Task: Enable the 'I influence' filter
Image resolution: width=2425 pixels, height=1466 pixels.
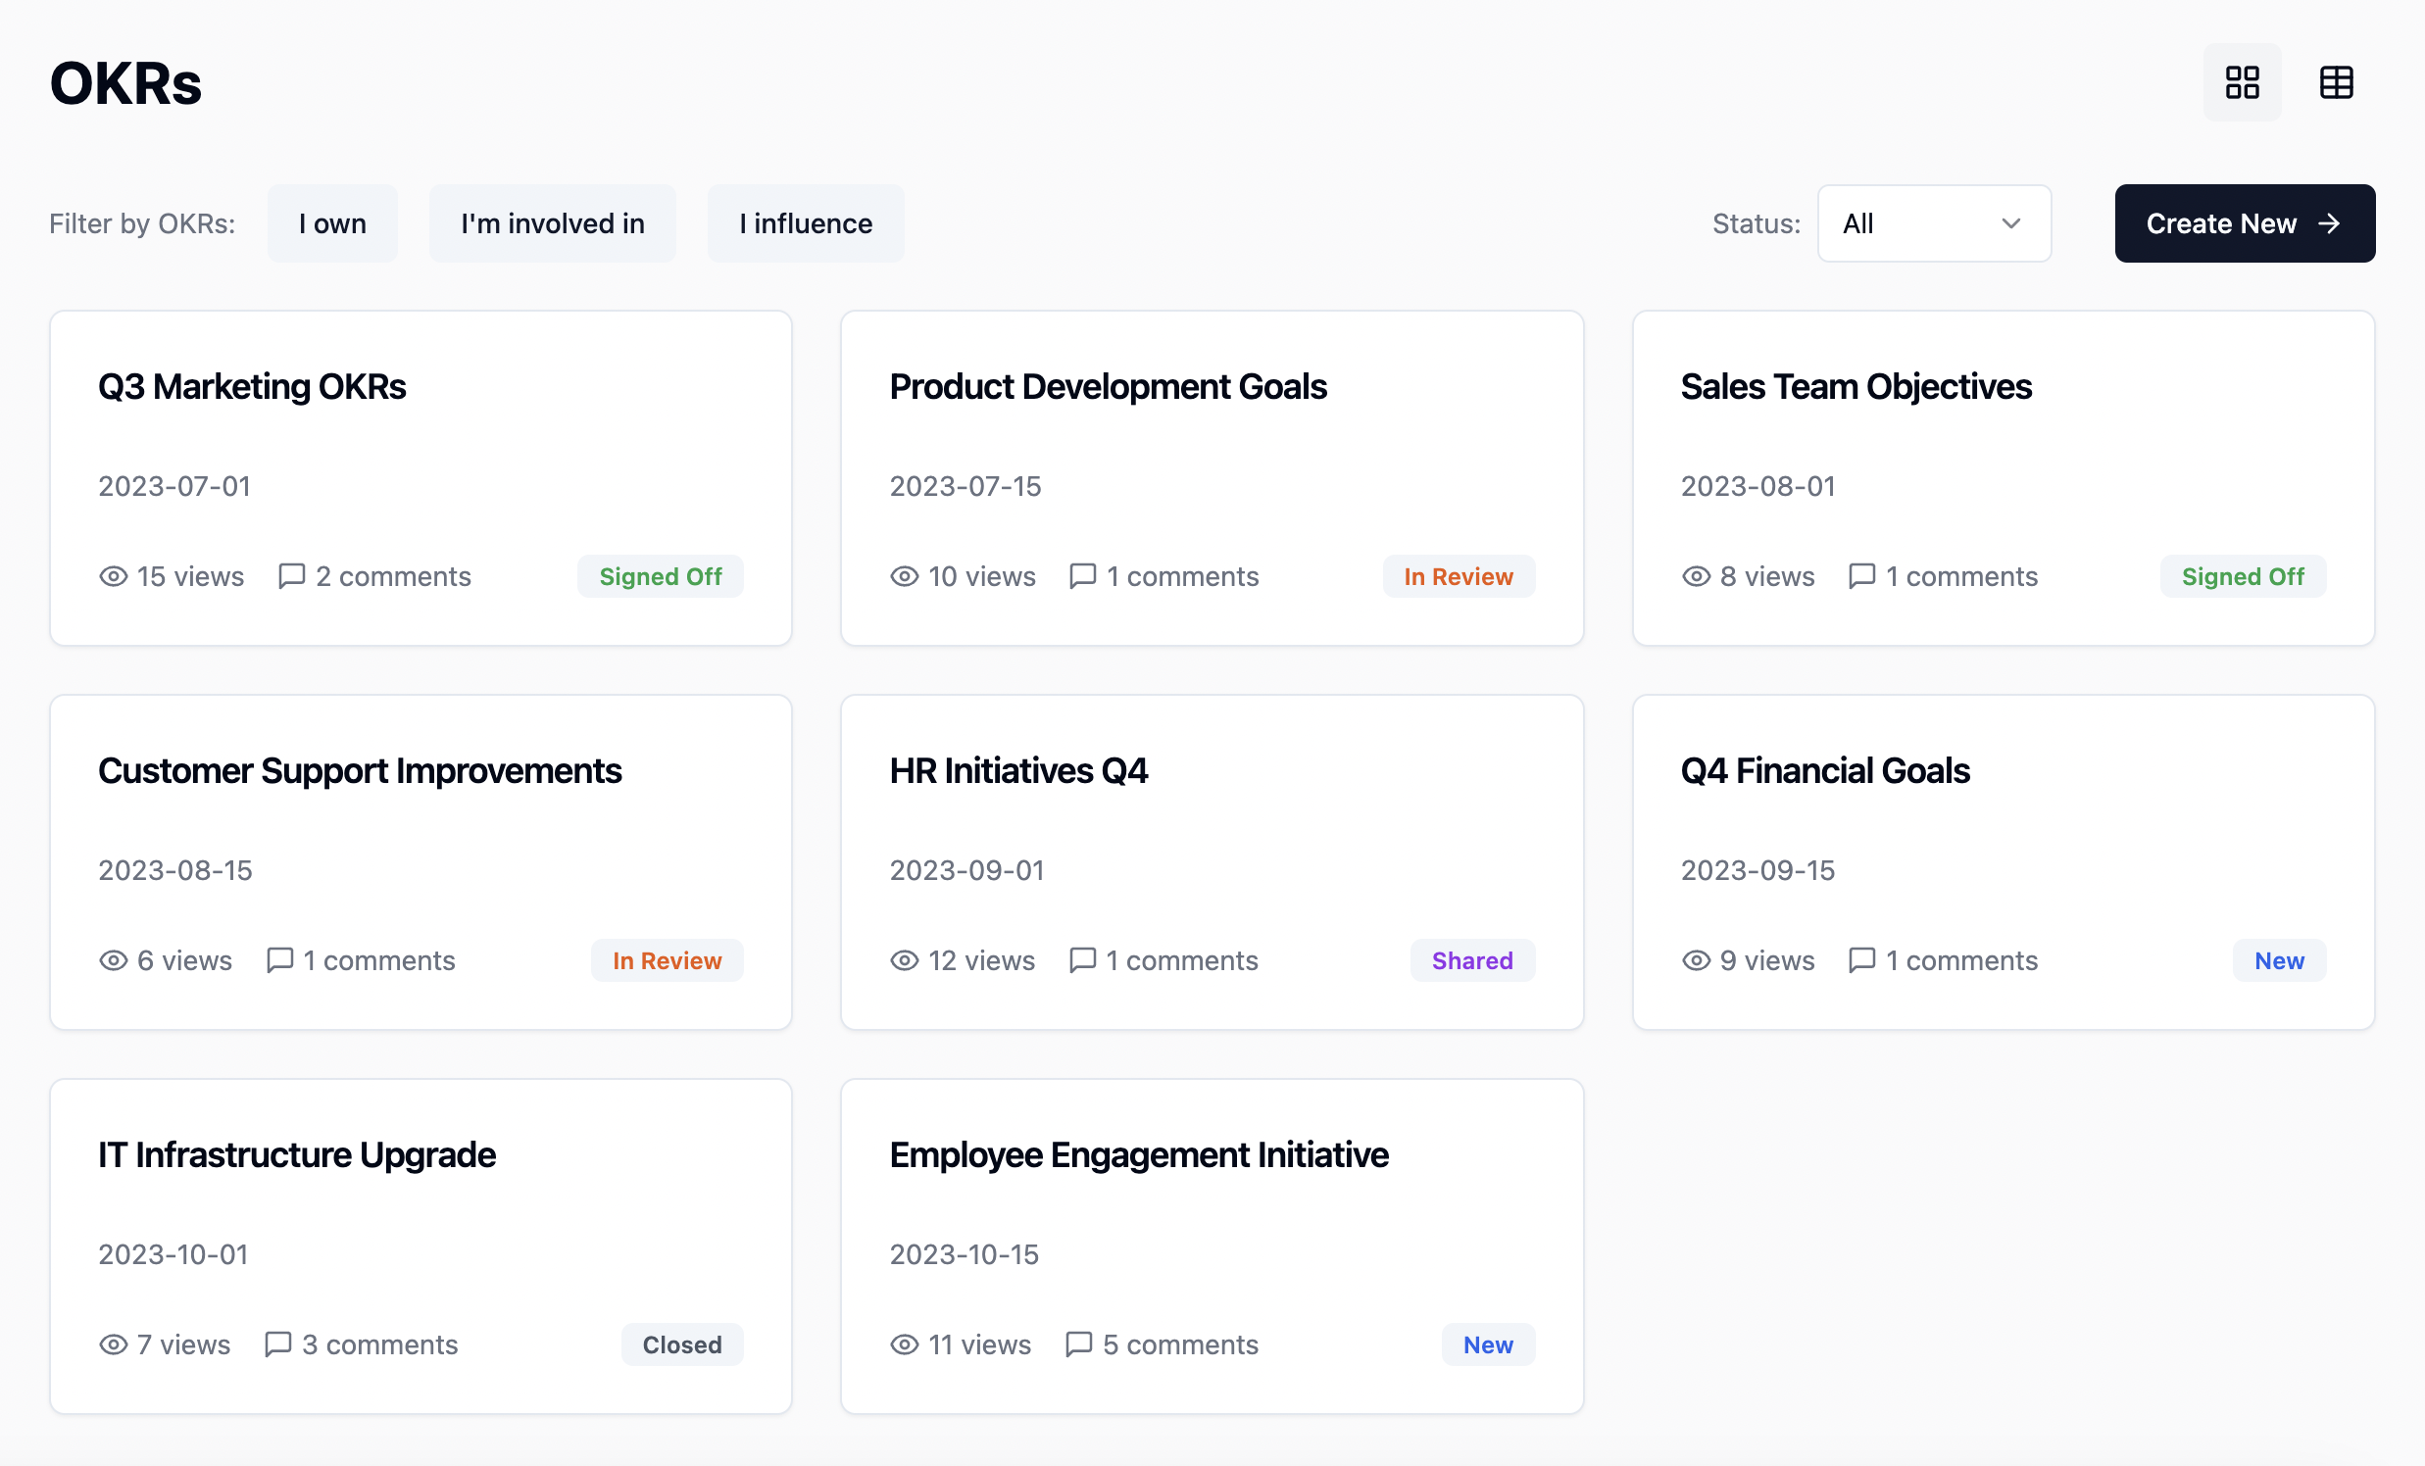Action: click(x=805, y=223)
